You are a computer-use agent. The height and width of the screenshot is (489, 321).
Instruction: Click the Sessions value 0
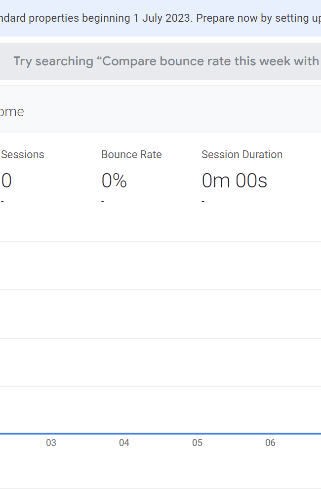[6, 180]
